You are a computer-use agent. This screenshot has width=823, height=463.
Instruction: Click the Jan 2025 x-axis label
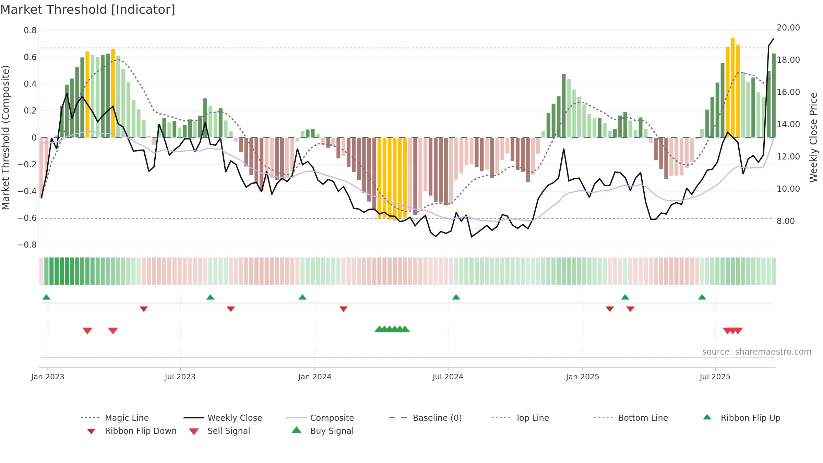coord(583,377)
